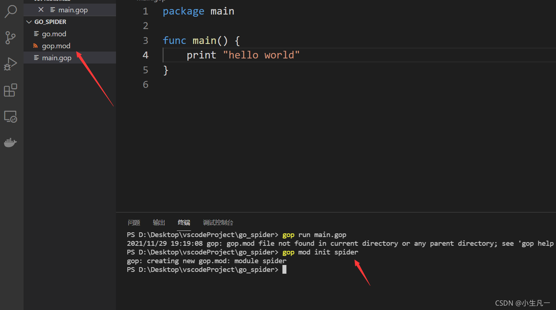Click the "gop run main.gop" terminal command

pyautogui.click(x=314, y=235)
